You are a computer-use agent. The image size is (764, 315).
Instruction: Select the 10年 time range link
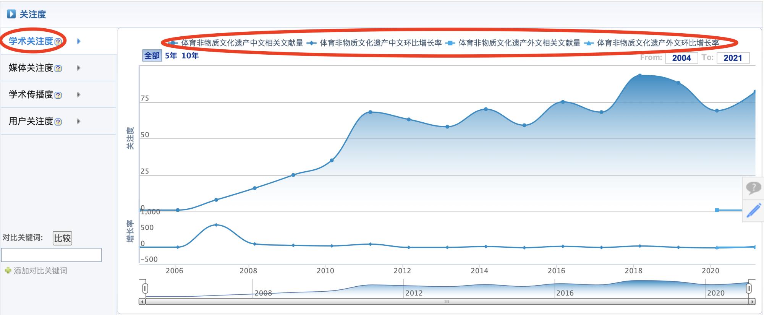point(190,56)
